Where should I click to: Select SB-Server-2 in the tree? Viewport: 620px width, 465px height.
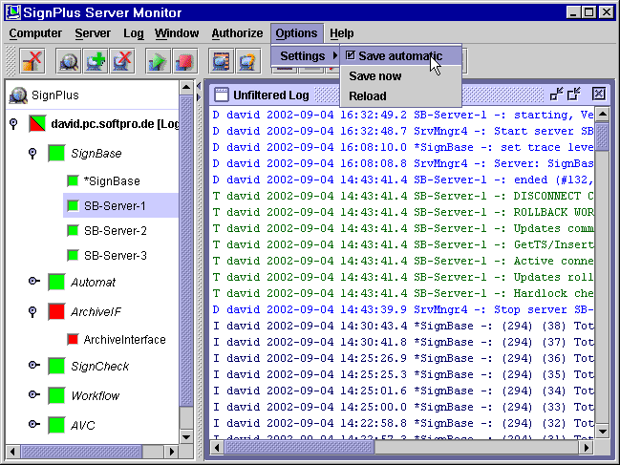(x=115, y=230)
